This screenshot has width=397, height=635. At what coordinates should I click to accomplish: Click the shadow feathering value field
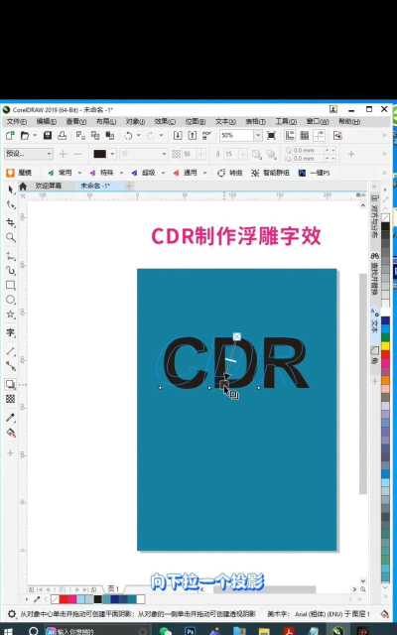pyautogui.click(x=230, y=154)
